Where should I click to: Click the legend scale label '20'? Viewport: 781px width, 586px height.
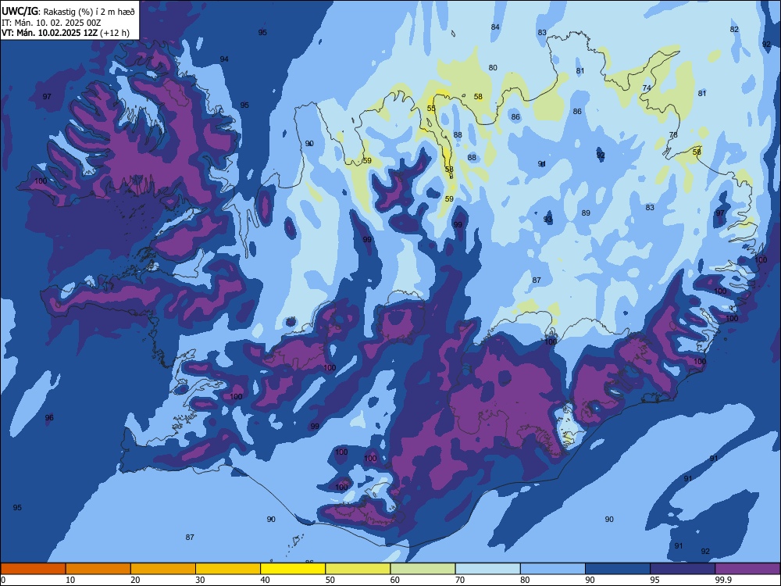tap(135, 580)
